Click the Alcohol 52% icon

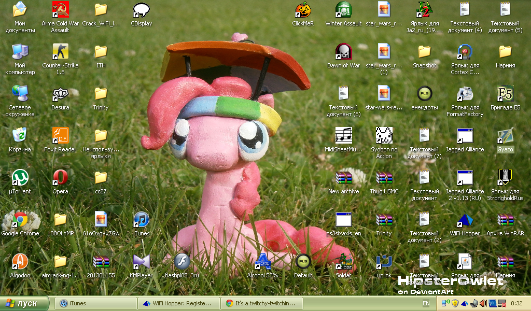coord(262,261)
